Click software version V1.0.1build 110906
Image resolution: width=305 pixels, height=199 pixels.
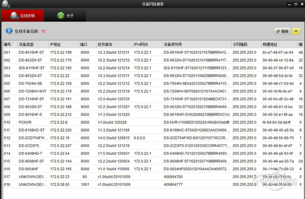(x=113, y=169)
